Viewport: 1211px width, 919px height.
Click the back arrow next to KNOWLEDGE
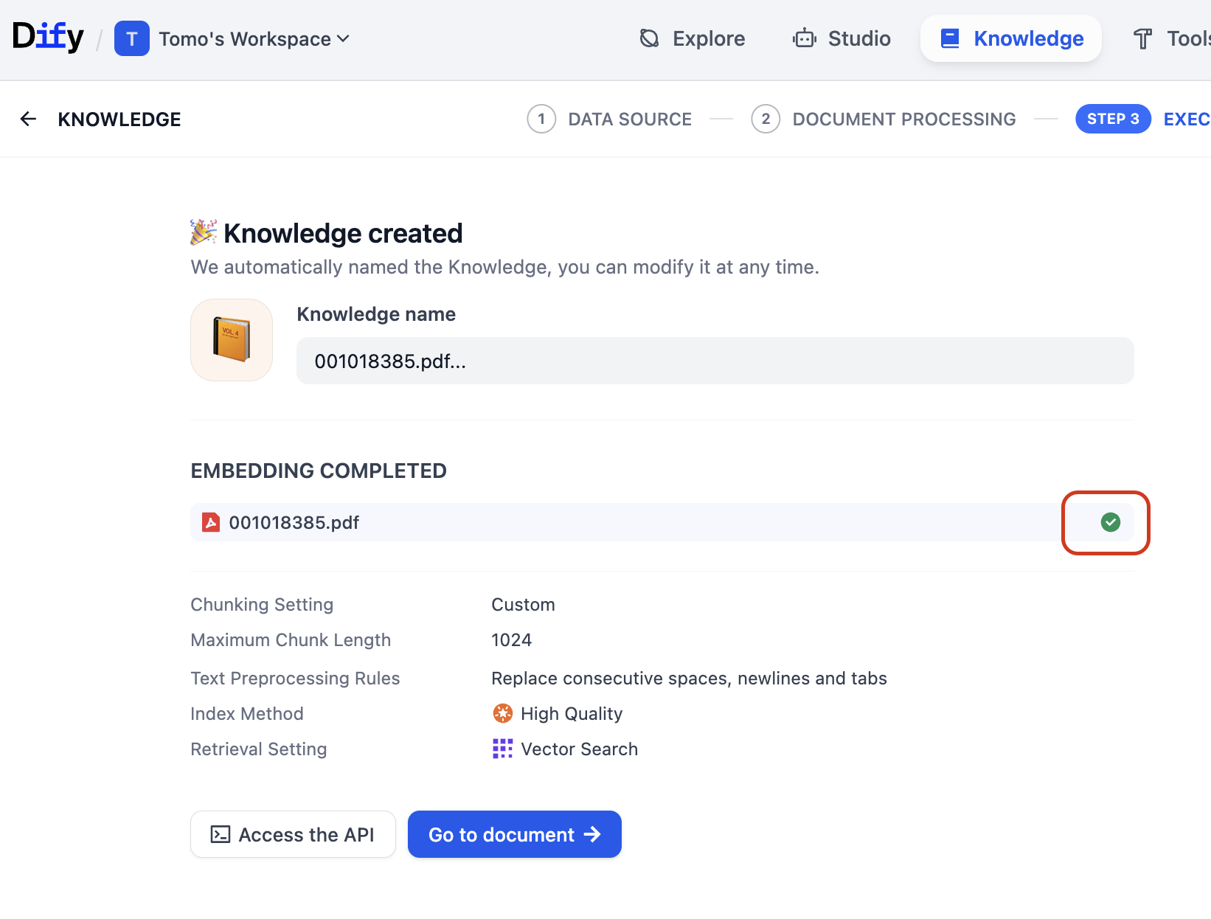pyautogui.click(x=28, y=119)
